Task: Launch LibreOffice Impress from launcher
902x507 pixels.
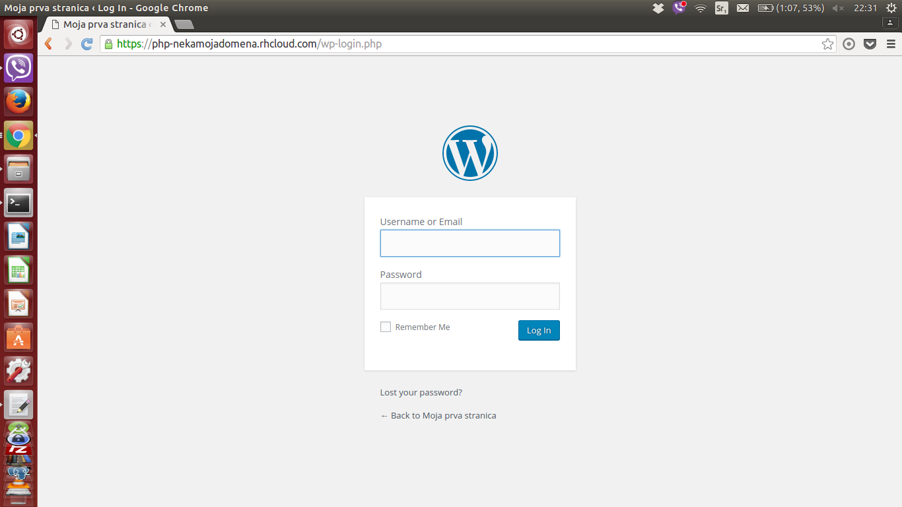Action: point(18,304)
